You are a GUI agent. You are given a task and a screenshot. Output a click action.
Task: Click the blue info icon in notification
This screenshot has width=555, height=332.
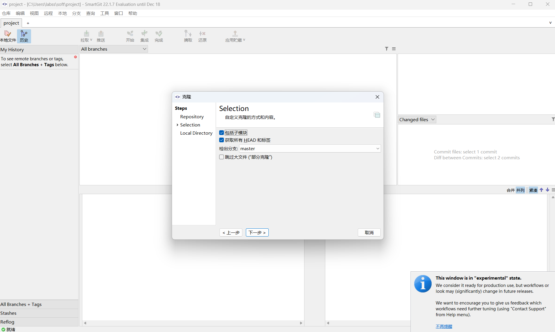(423, 284)
